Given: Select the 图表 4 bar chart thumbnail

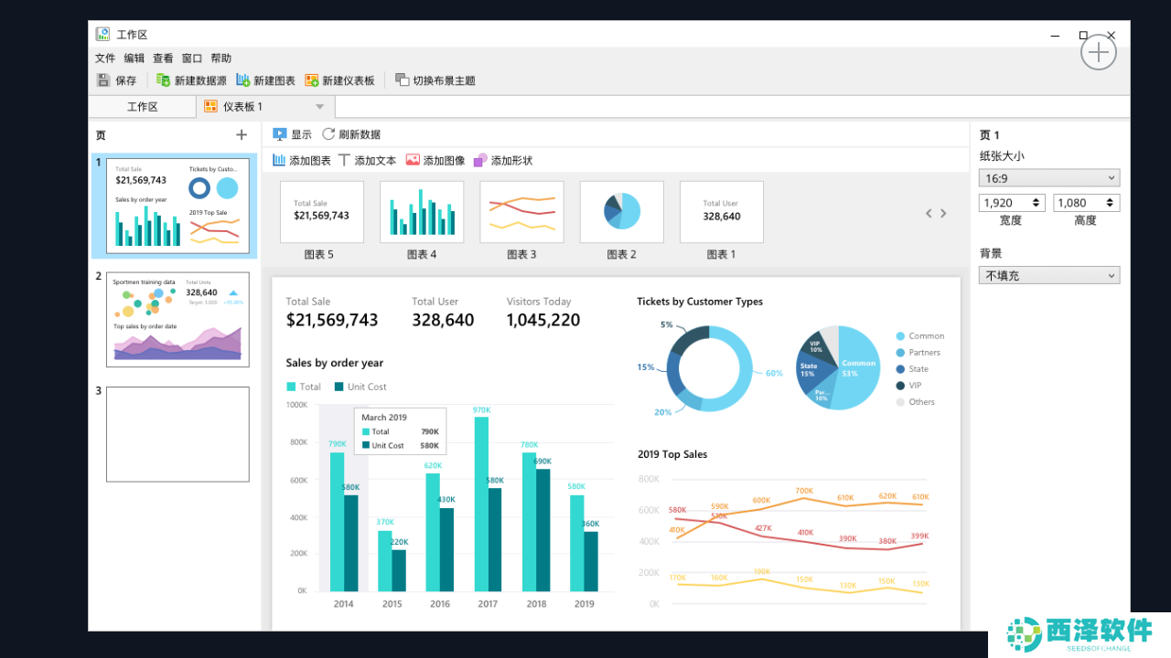Looking at the screenshot, I should [422, 212].
